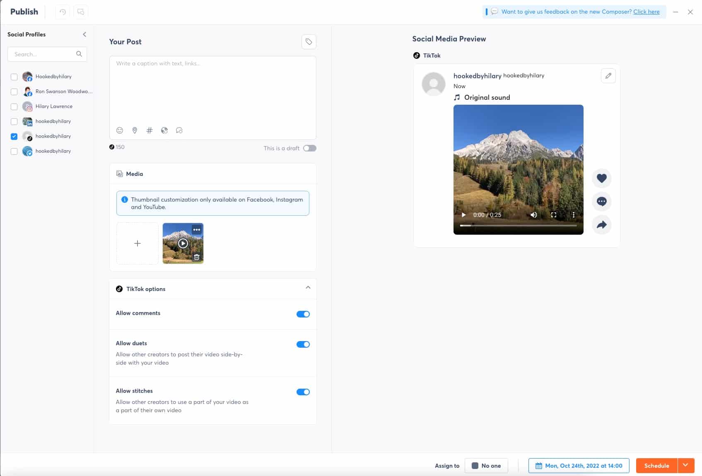This screenshot has width=702, height=476.
Task: Click the Media section image icon
Action: coord(119,174)
